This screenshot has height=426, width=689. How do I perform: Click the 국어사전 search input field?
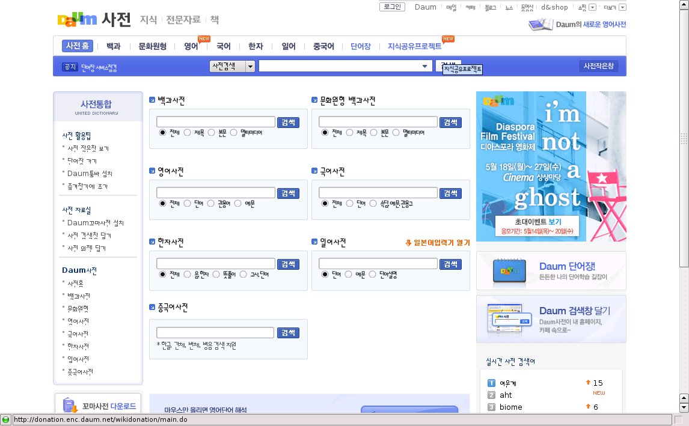coord(378,193)
